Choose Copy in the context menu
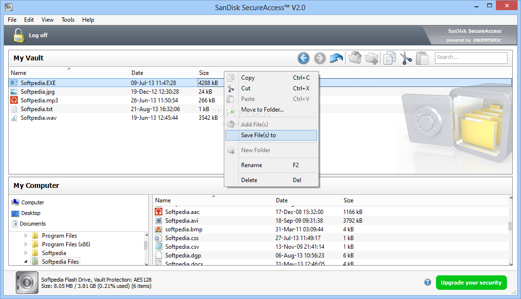The width and height of the screenshot is (521, 299). (x=271, y=78)
